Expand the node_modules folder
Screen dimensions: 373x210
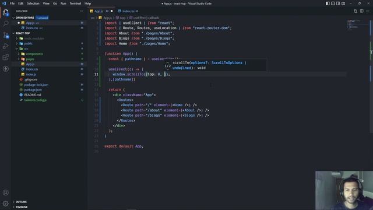click(17, 38)
